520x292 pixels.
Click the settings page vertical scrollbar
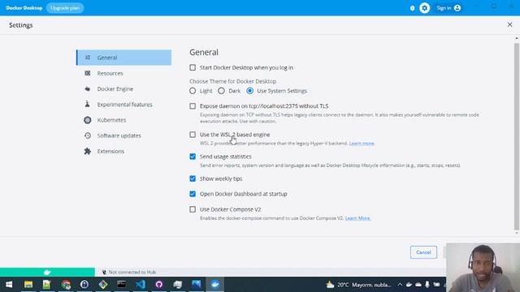click(517, 135)
